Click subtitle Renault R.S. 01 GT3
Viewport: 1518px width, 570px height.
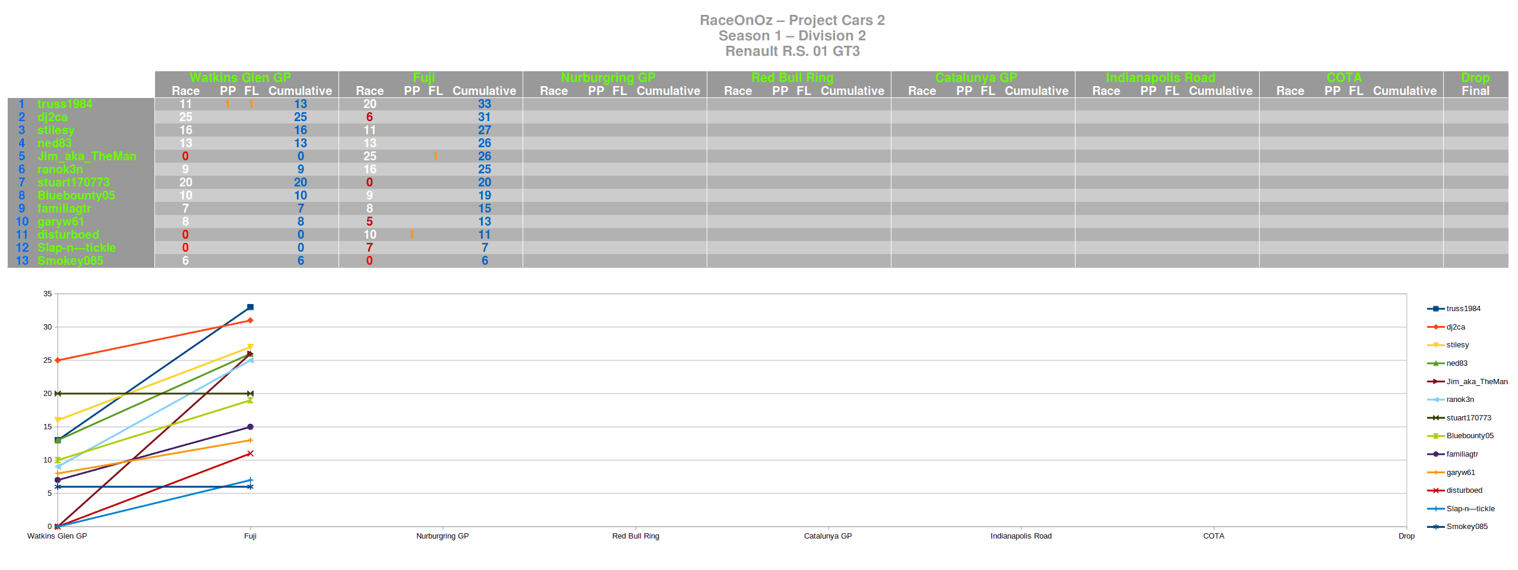(x=792, y=51)
